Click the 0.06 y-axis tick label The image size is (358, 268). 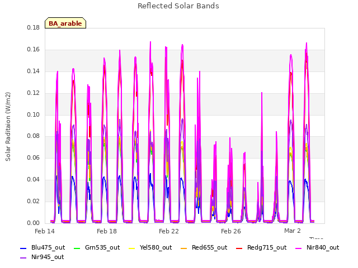pos(34,157)
